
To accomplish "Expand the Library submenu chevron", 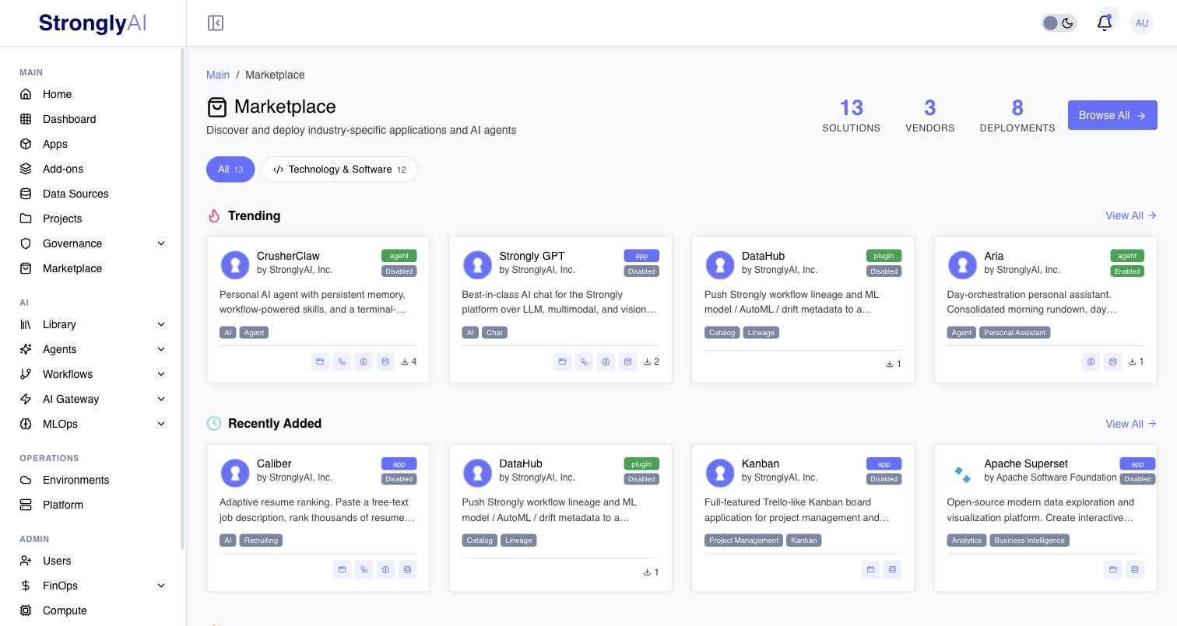I will click(x=161, y=324).
